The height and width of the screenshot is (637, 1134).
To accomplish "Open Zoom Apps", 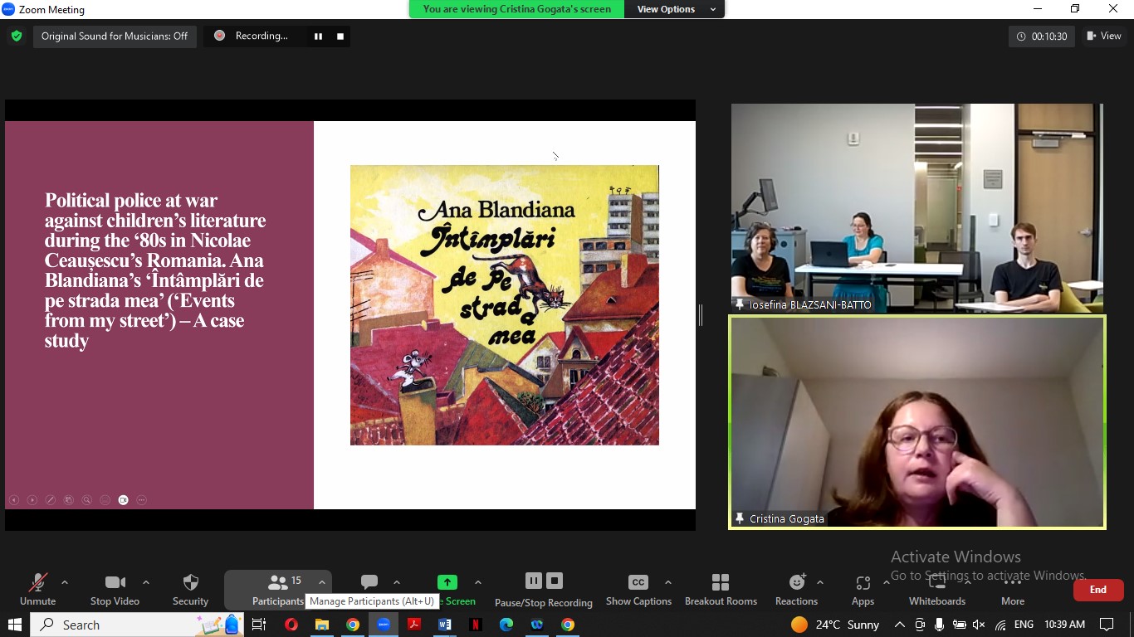I will click(x=863, y=590).
